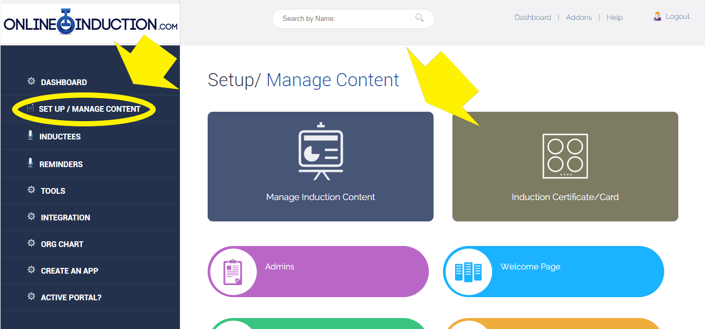Focus the Search by Name field
Image resolution: width=705 pixels, height=329 pixels.
coord(353,18)
